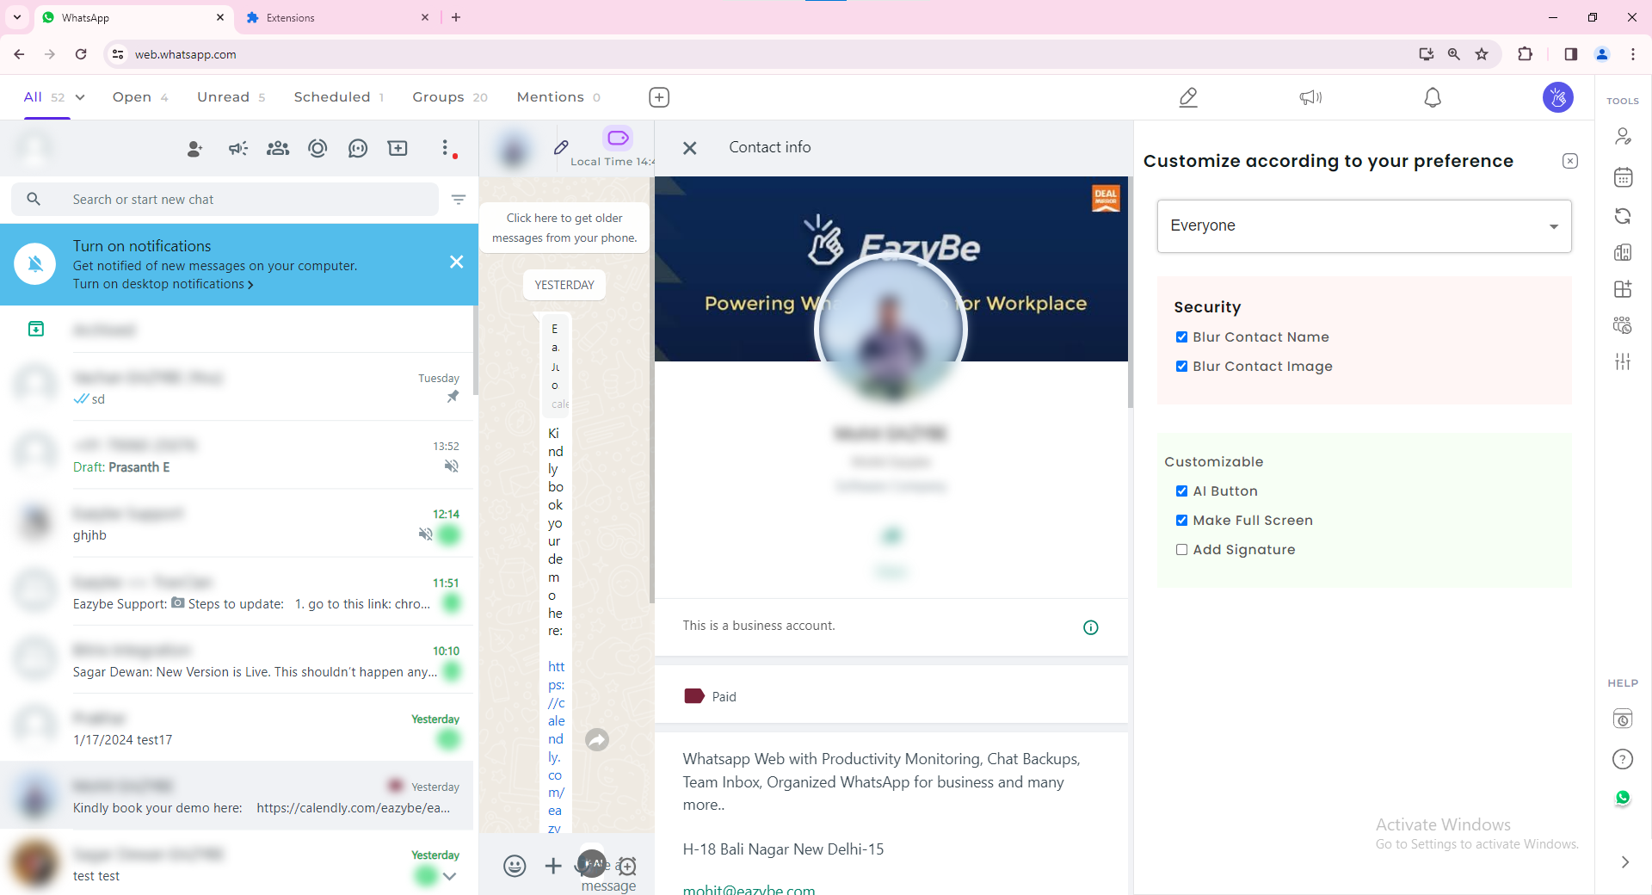This screenshot has height=895, width=1652.
Task: Click the sync arrows tool in sidebar
Action: pyautogui.click(x=1623, y=216)
